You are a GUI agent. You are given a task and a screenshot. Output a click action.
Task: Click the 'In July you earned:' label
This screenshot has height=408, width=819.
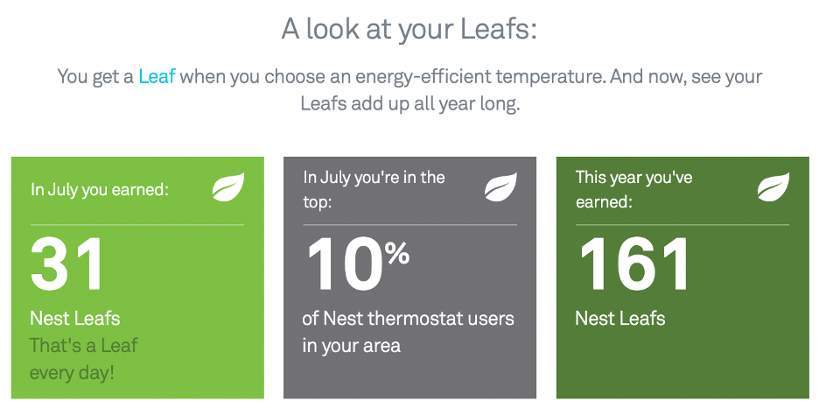coord(99,188)
